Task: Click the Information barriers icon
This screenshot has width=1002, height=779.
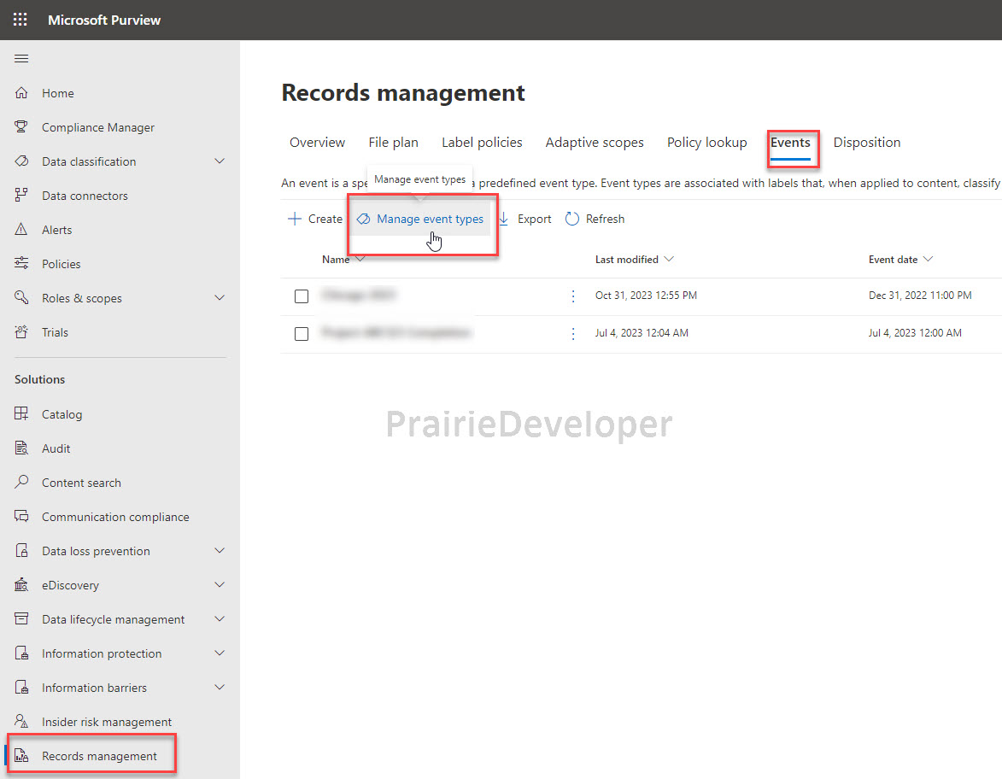Action: click(21, 687)
